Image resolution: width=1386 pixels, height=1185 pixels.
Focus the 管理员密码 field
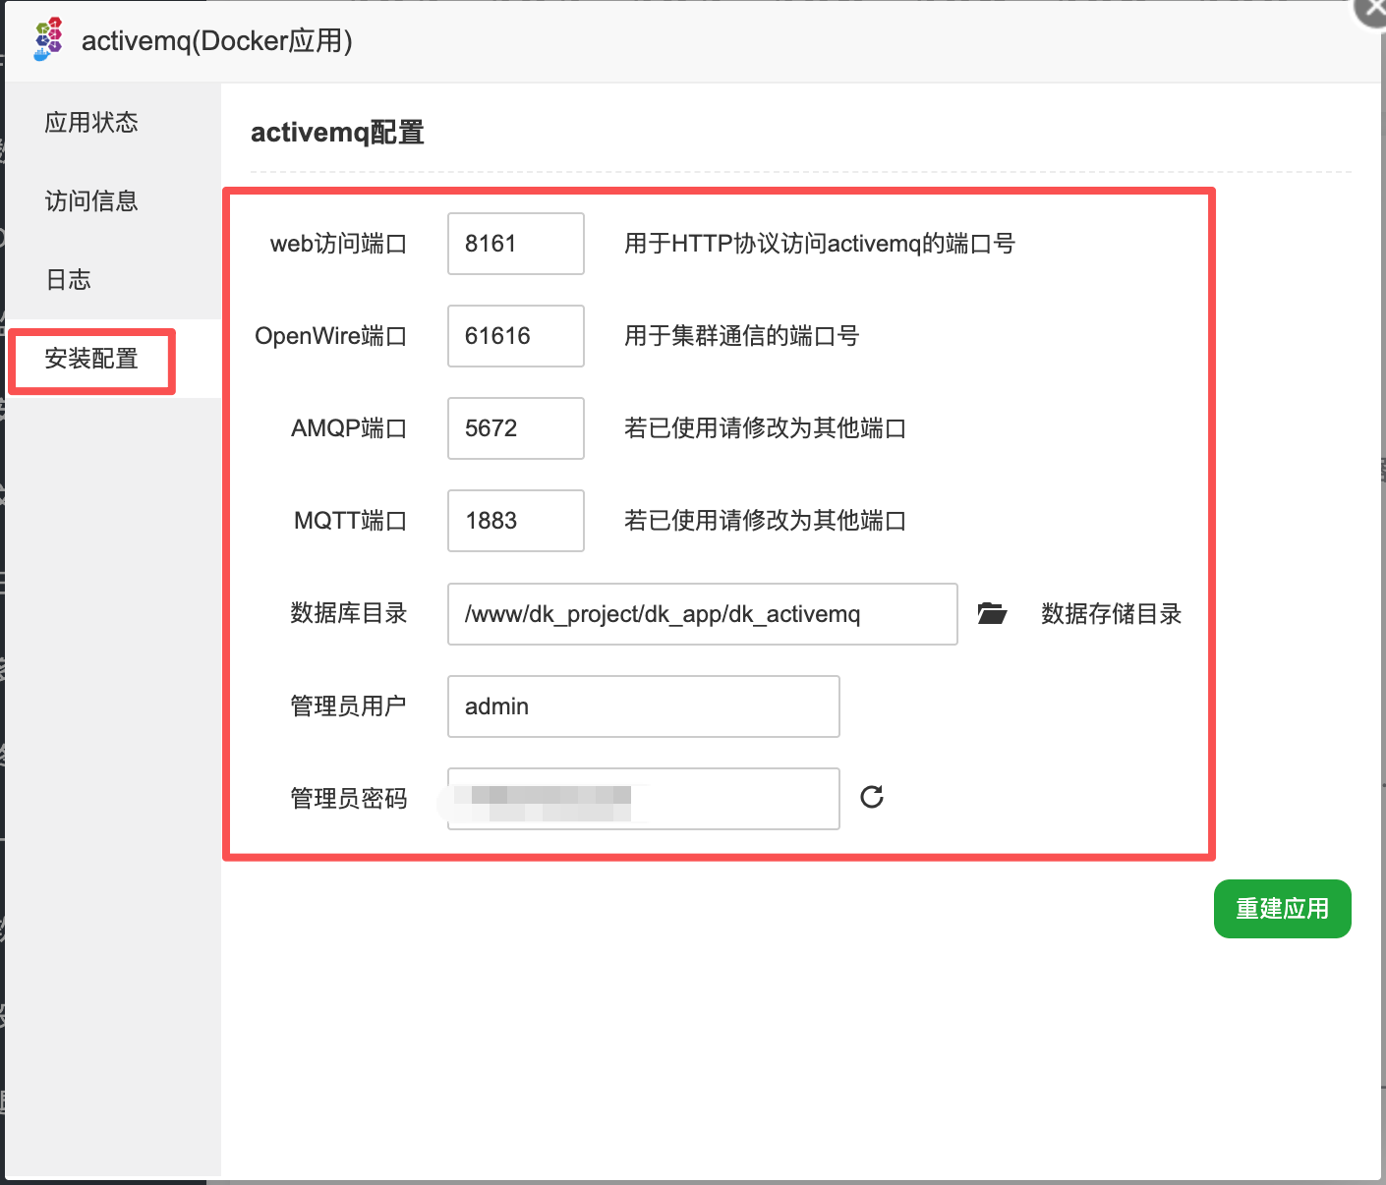(644, 799)
